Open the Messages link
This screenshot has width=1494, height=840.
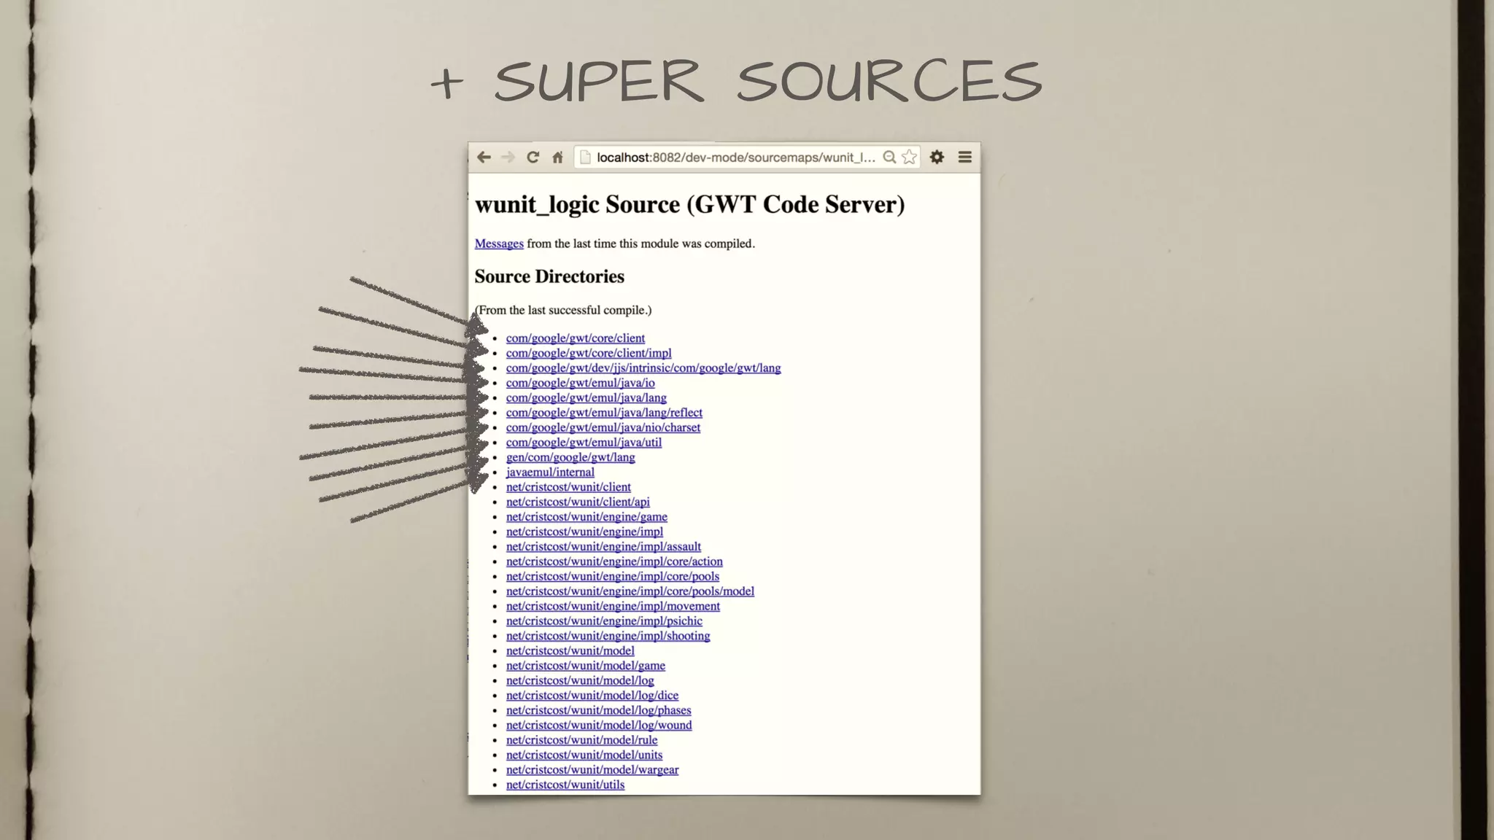click(x=499, y=244)
